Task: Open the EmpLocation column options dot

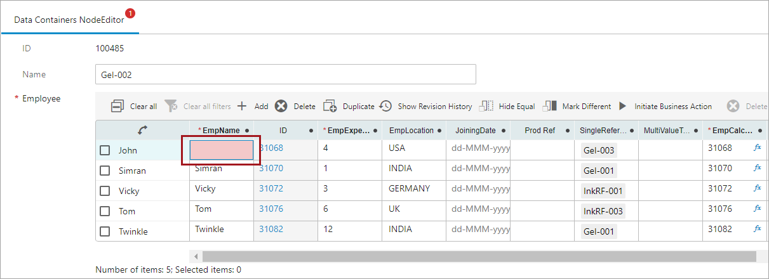Action: [x=439, y=131]
